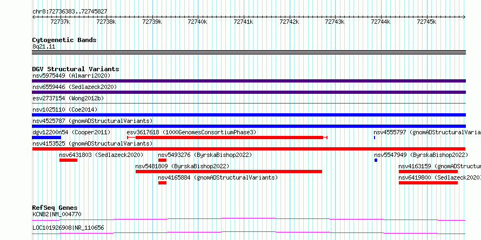Select the blue nsv1025110 variant bar
This screenshot has width=481, height=240.
[x=249, y=115]
